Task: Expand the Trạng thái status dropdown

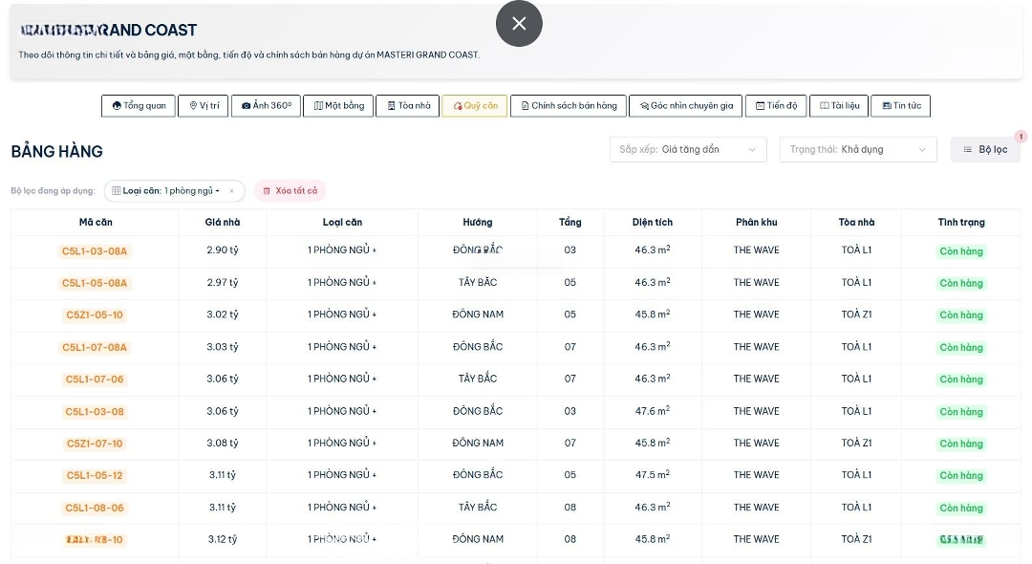Action: [857, 150]
